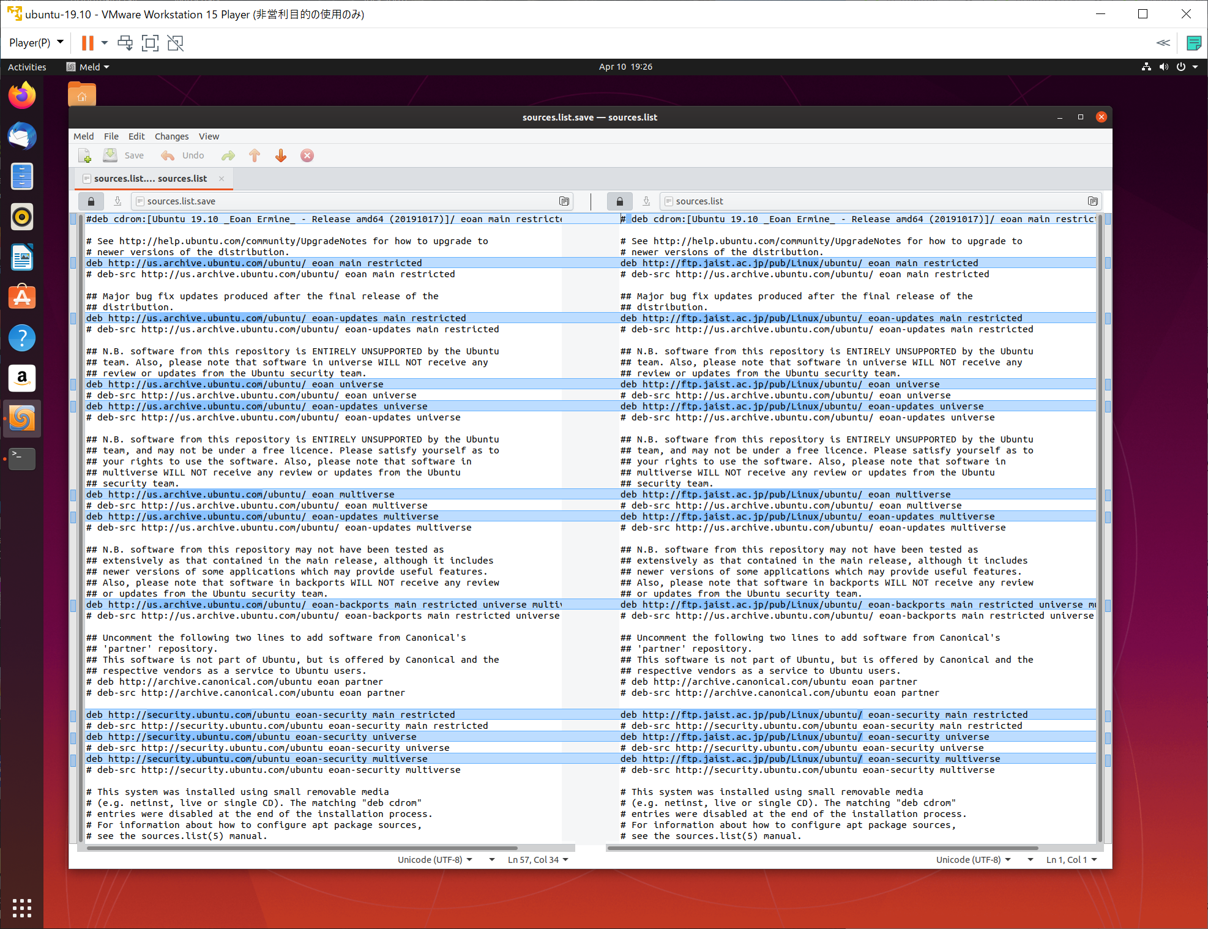
Task: Toggle the lock on left sources.list.save pane
Action: 91,201
